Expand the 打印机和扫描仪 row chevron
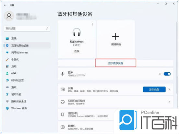179x134 pixels. click(169, 102)
